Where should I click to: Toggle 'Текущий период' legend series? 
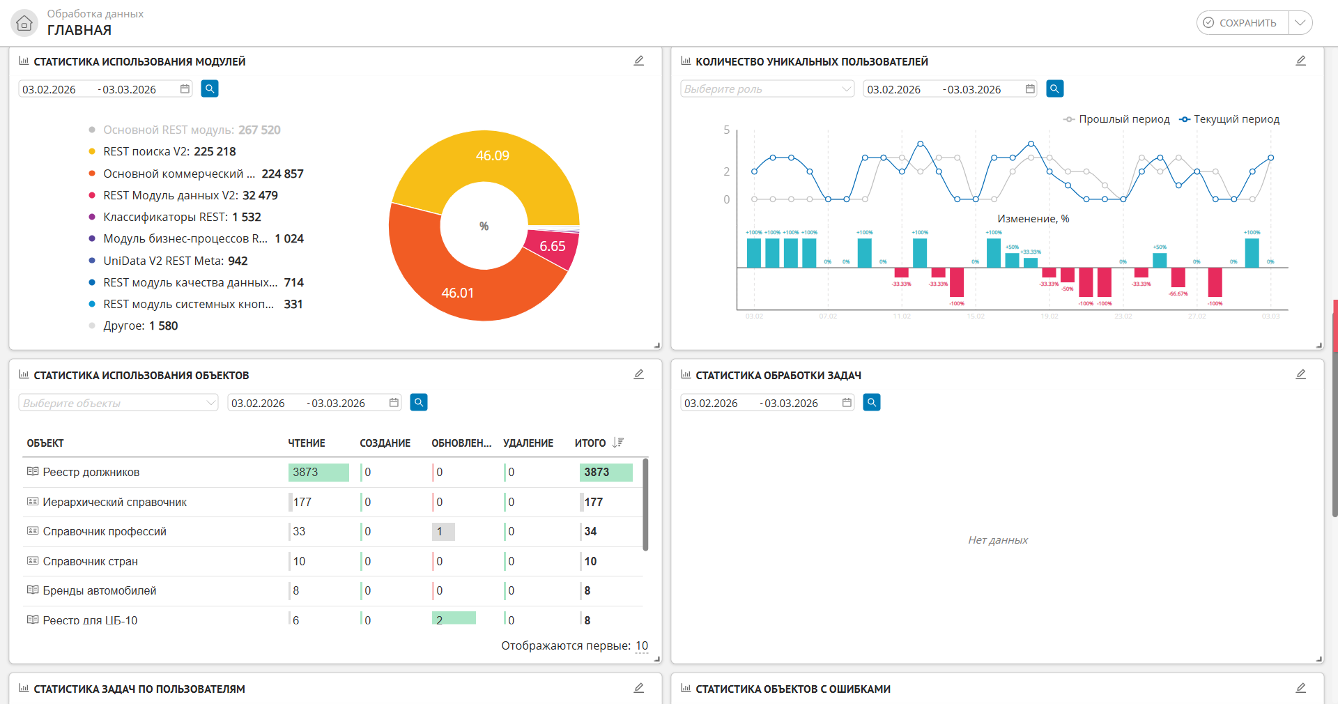(x=1229, y=119)
